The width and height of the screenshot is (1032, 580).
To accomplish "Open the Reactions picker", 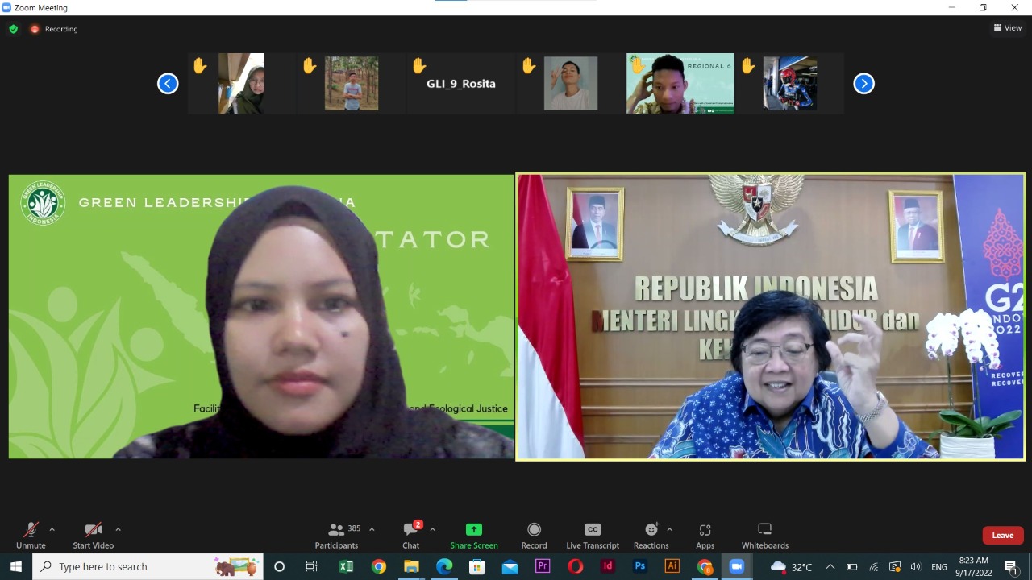I will tap(651, 535).
